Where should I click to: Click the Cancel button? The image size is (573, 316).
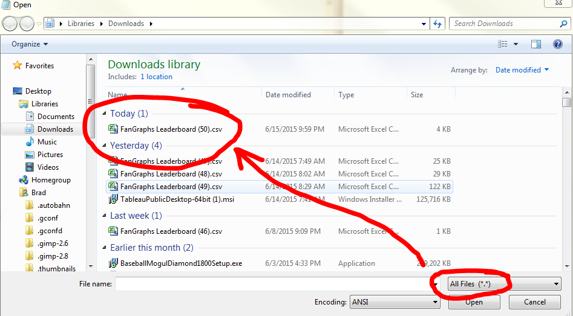pyautogui.click(x=534, y=302)
